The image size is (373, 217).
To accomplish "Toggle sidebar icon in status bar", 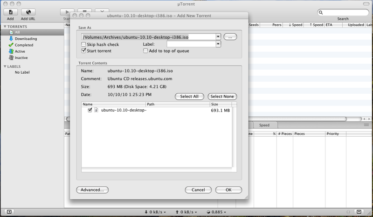I will click(9, 212).
